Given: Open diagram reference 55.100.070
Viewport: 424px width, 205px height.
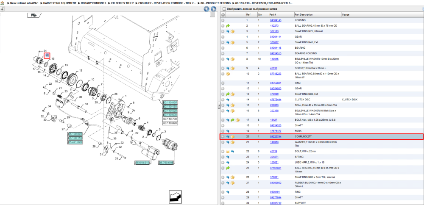Looking at the screenshot, I should [x=75, y=134].
